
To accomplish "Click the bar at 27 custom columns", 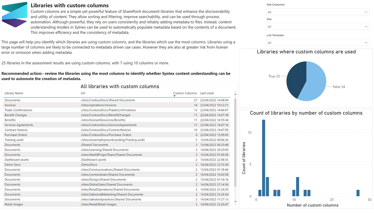I will click(x=358, y=193).
